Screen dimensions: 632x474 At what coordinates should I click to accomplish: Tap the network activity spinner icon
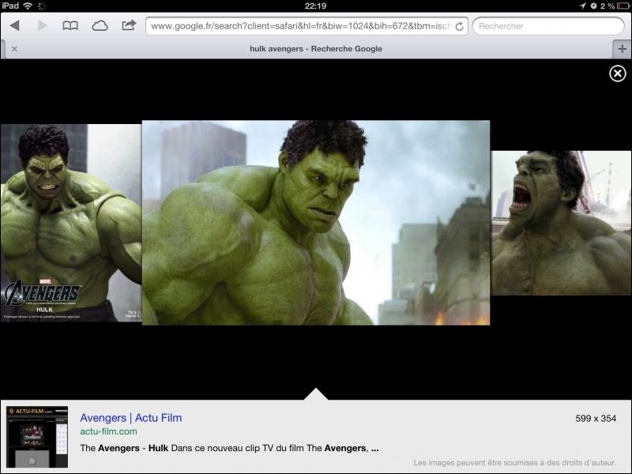(x=42, y=6)
